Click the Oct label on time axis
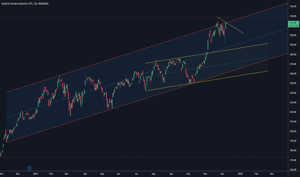This screenshot has height=177, width=300. click(x=188, y=174)
